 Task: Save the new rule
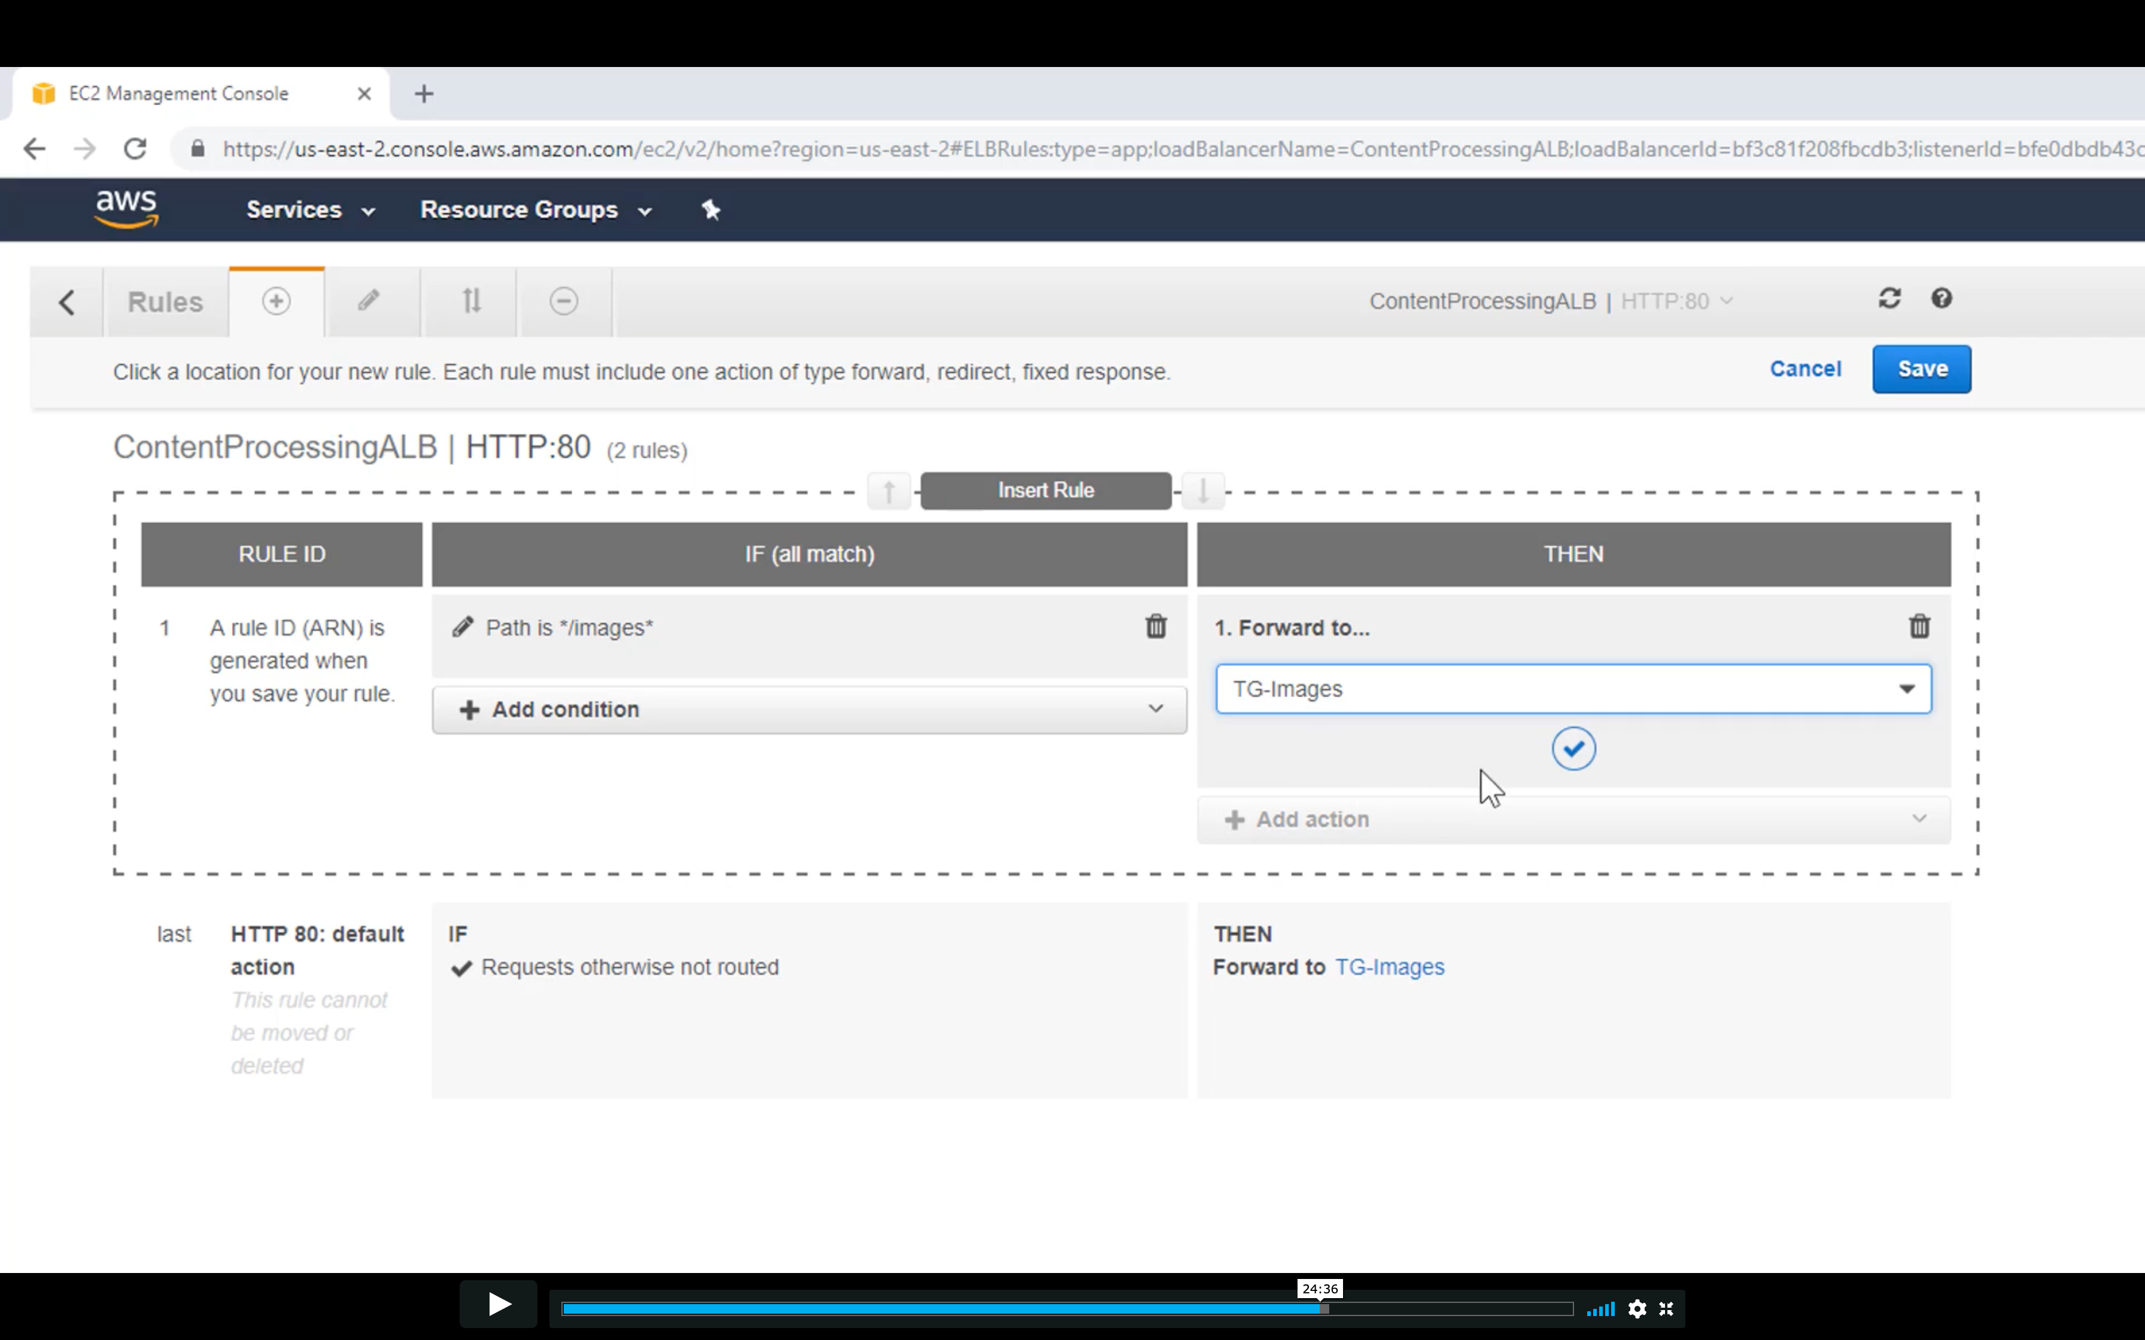coord(1921,370)
